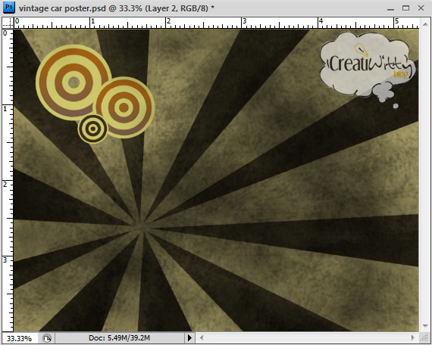
Task: Click the Doc: 5.49M/39.2M status info
Action: click(119, 338)
